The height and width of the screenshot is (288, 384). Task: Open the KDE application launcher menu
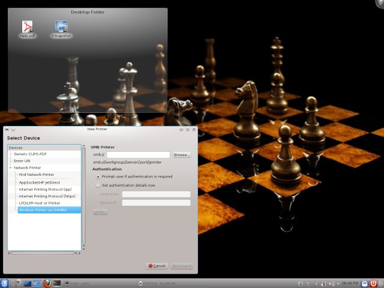pyautogui.click(x=5, y=283)
